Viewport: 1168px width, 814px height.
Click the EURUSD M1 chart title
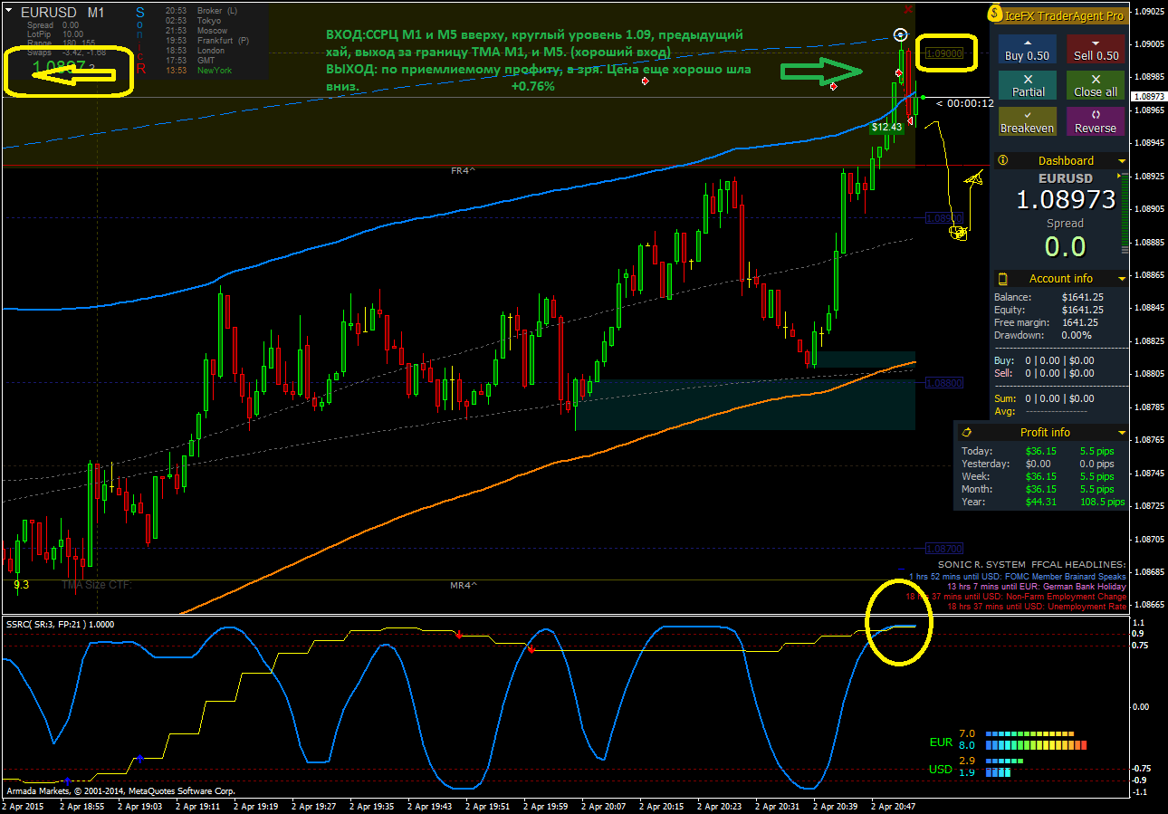[62, 13]
